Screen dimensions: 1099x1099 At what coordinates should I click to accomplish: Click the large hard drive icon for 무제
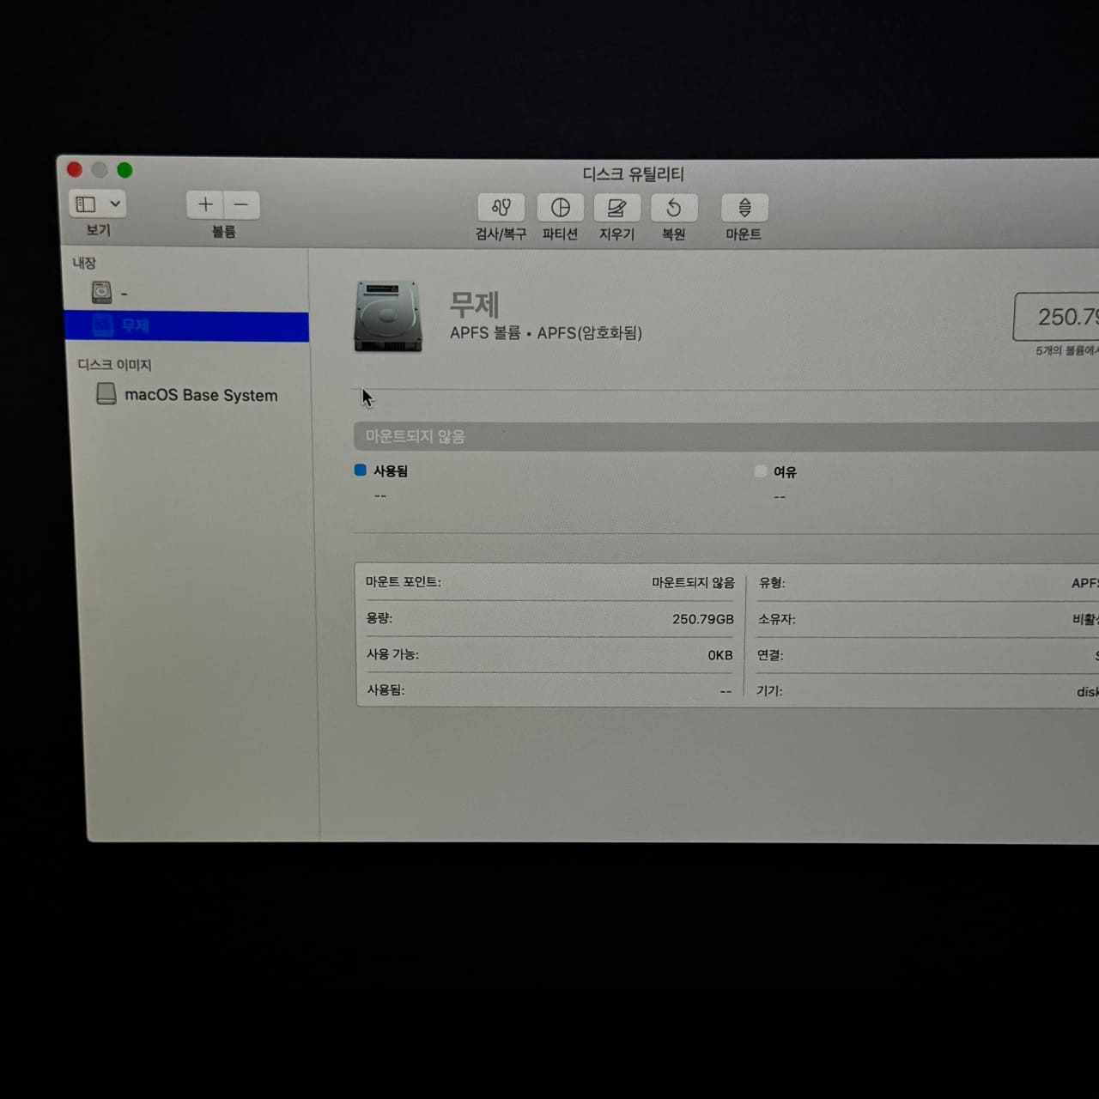(x=388, y=316)
